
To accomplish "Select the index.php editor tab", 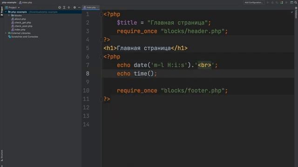I will 91,7.
